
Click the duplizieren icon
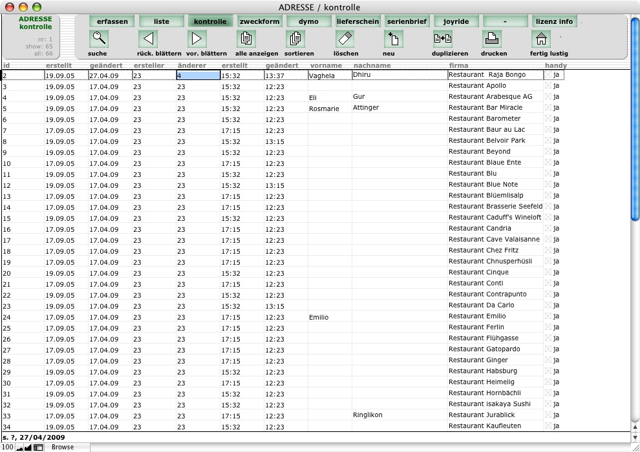442,39
